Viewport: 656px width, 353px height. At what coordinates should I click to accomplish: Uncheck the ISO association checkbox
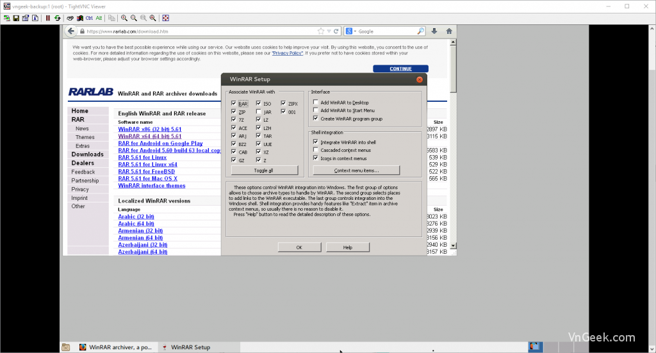259,103
